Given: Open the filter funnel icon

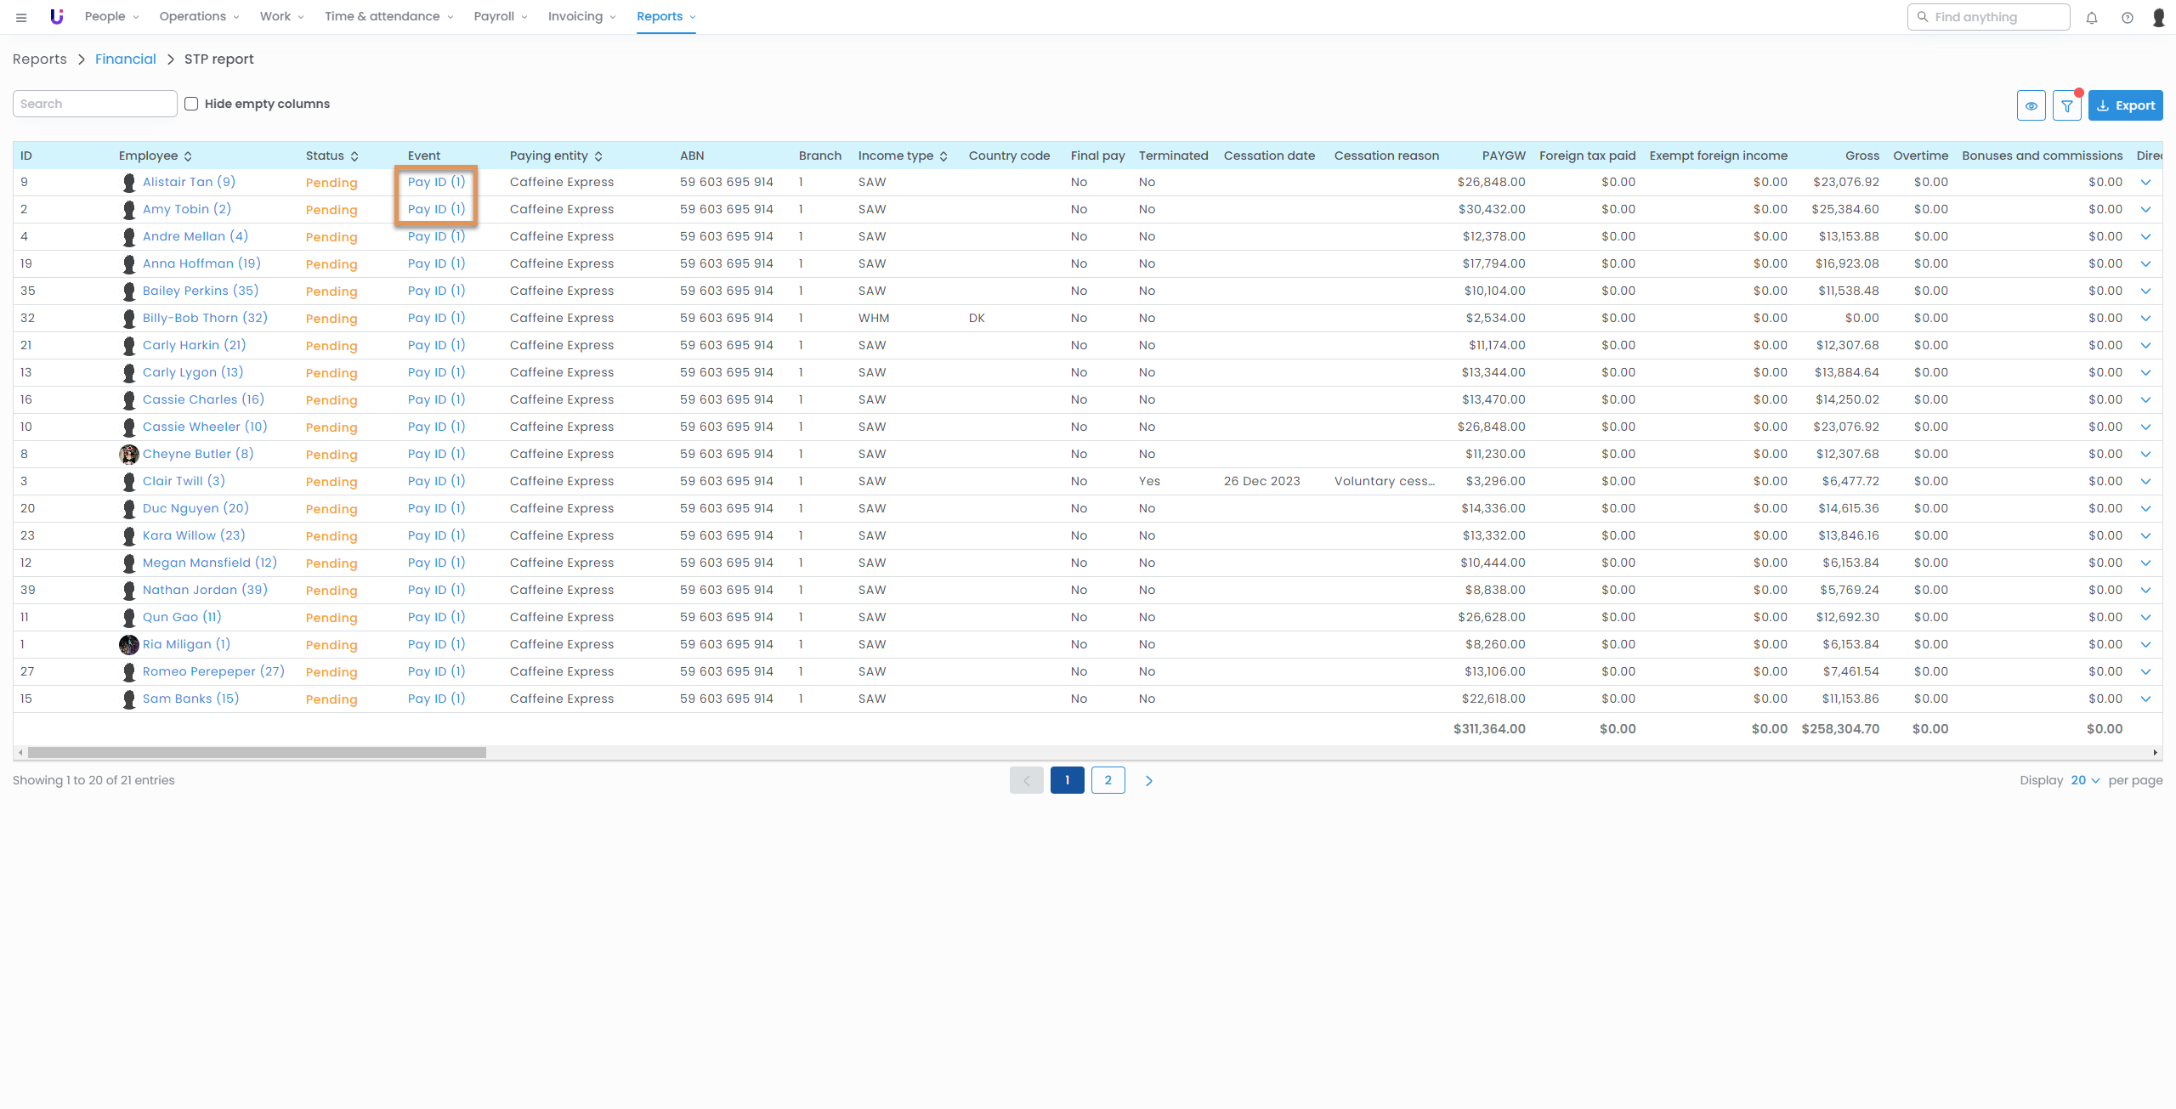Looking at the screenshot, I should [x=2067, y=105].
